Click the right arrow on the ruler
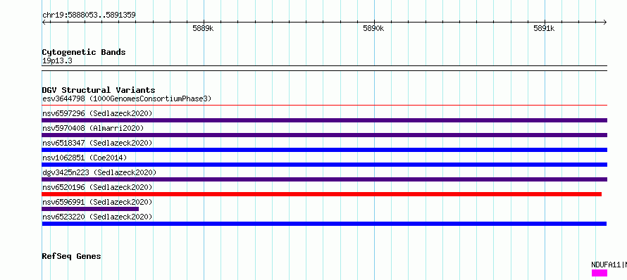627x280 pixels. tap(605, 22)
